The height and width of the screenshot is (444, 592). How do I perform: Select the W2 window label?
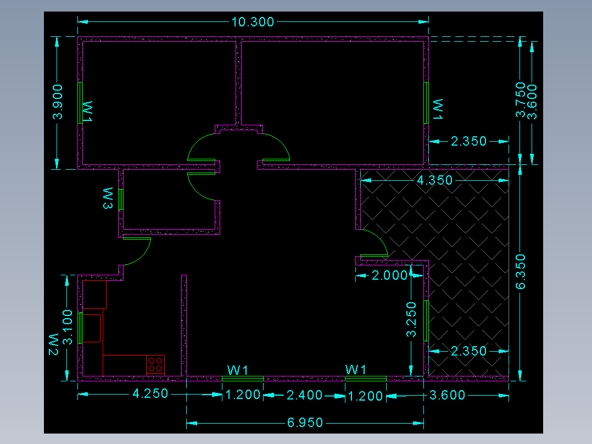[54, 344]
